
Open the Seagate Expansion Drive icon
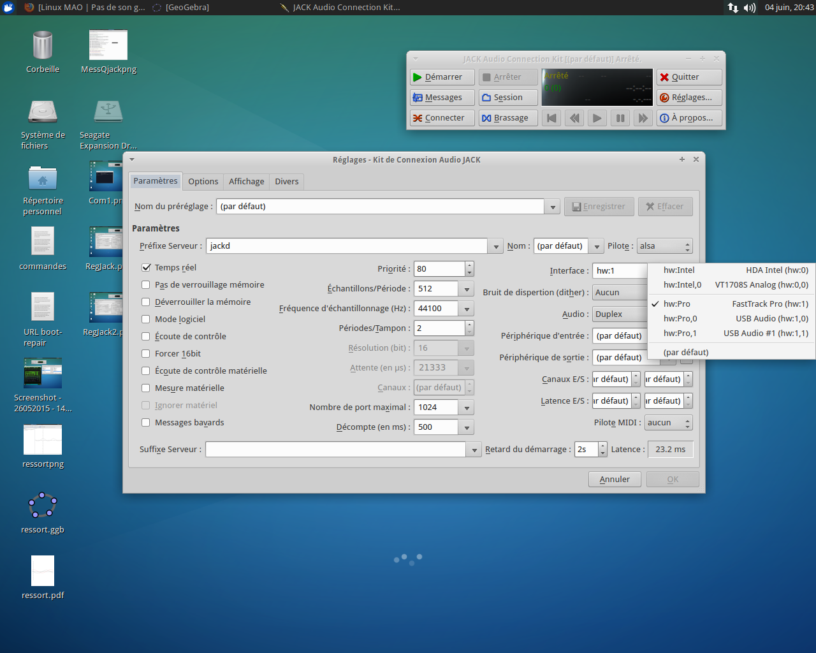108,112
